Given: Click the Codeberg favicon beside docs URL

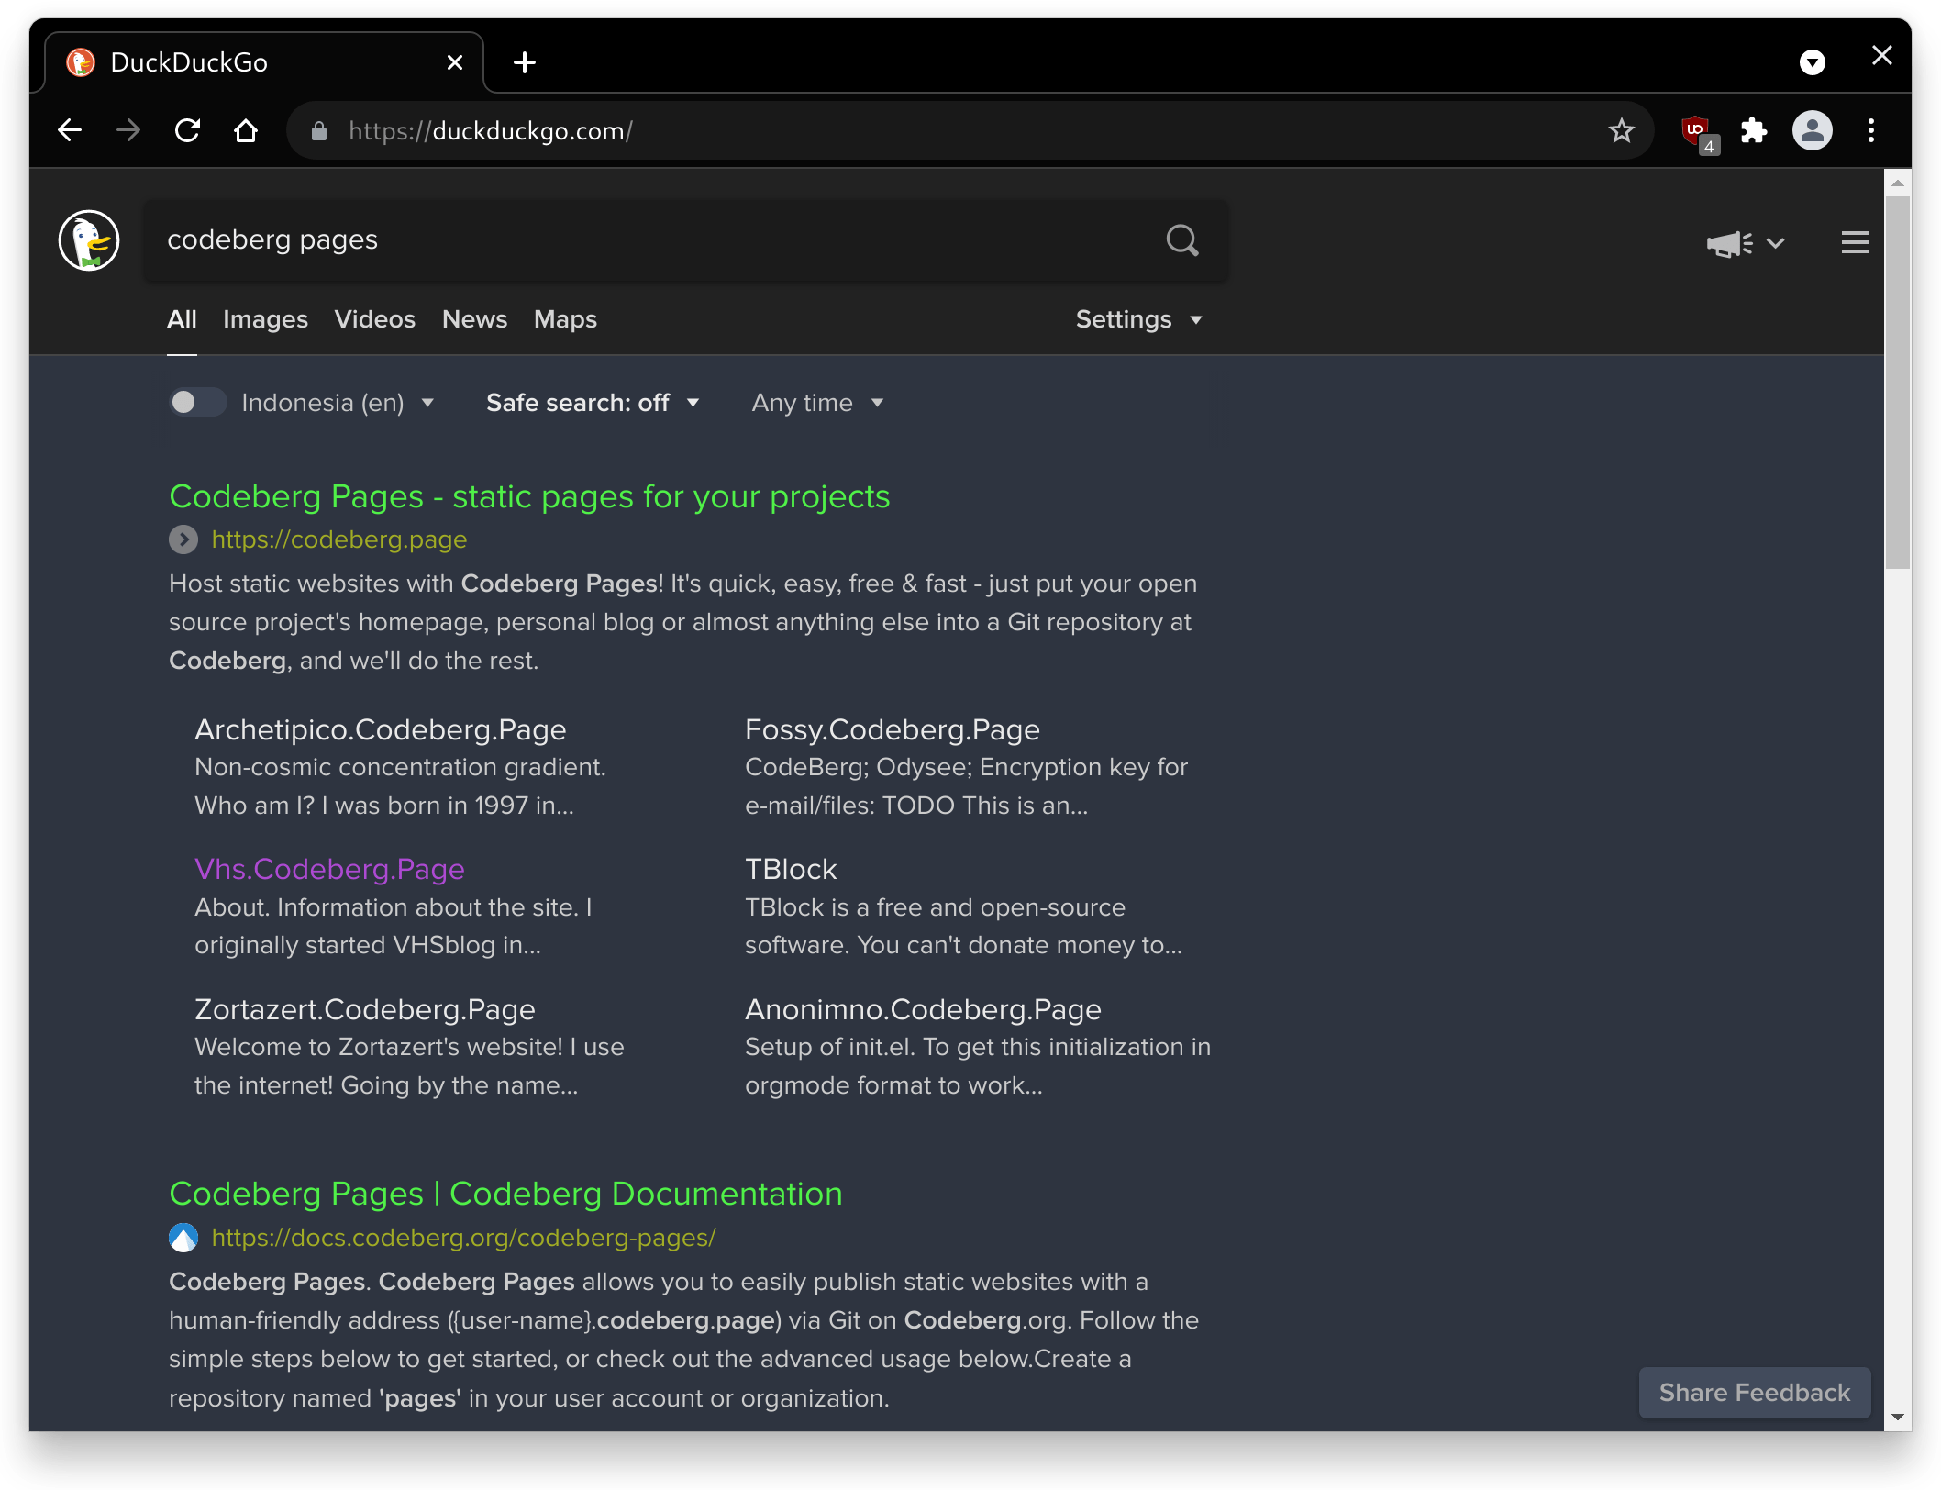Looking at the screenshot, I should point(183,1238).
